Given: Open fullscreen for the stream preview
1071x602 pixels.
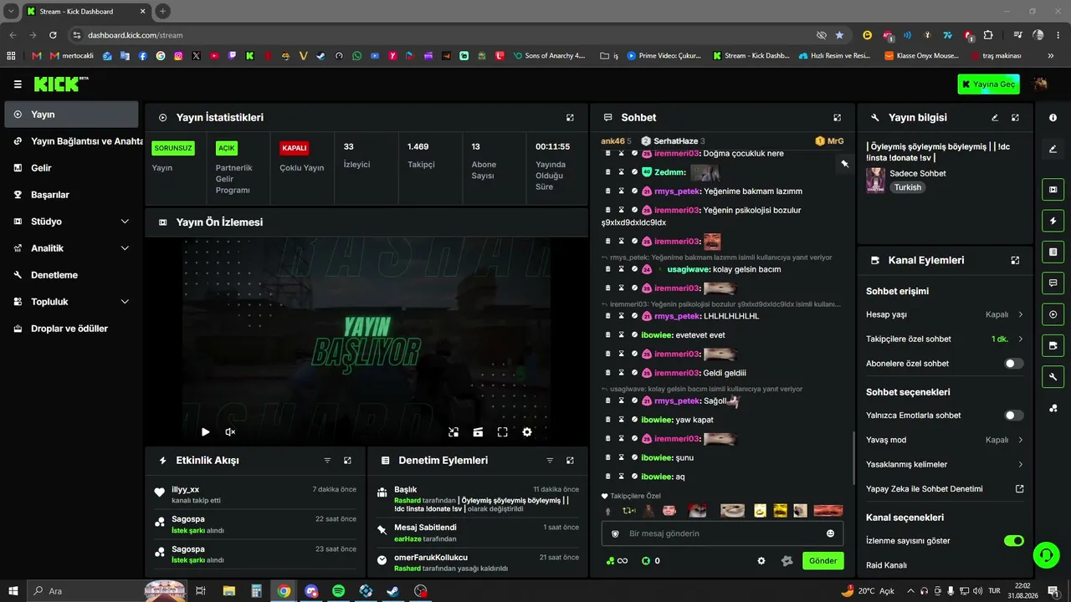Looking at the screenshot, I should point(503,432).
